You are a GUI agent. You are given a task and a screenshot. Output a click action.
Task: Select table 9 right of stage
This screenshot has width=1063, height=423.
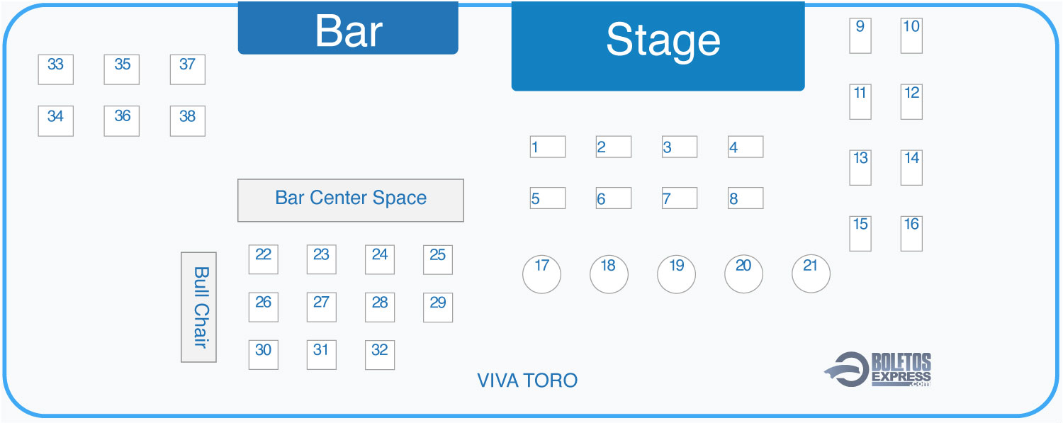point(860,35)
